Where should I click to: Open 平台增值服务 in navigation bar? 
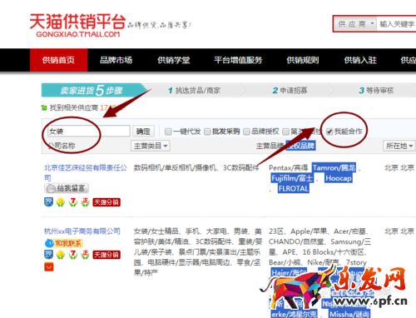tap(238, 60)
